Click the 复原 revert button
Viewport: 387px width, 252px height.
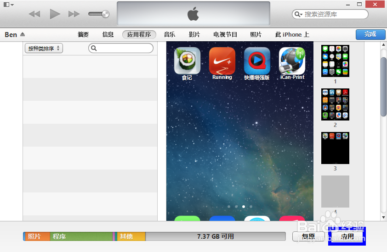coord(308,236)
